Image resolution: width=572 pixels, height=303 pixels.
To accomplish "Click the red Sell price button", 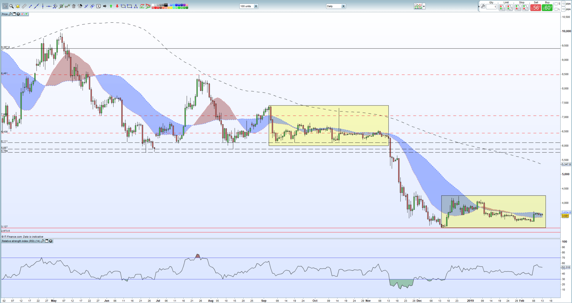I will pyautogui.click(x=536, y=7).
